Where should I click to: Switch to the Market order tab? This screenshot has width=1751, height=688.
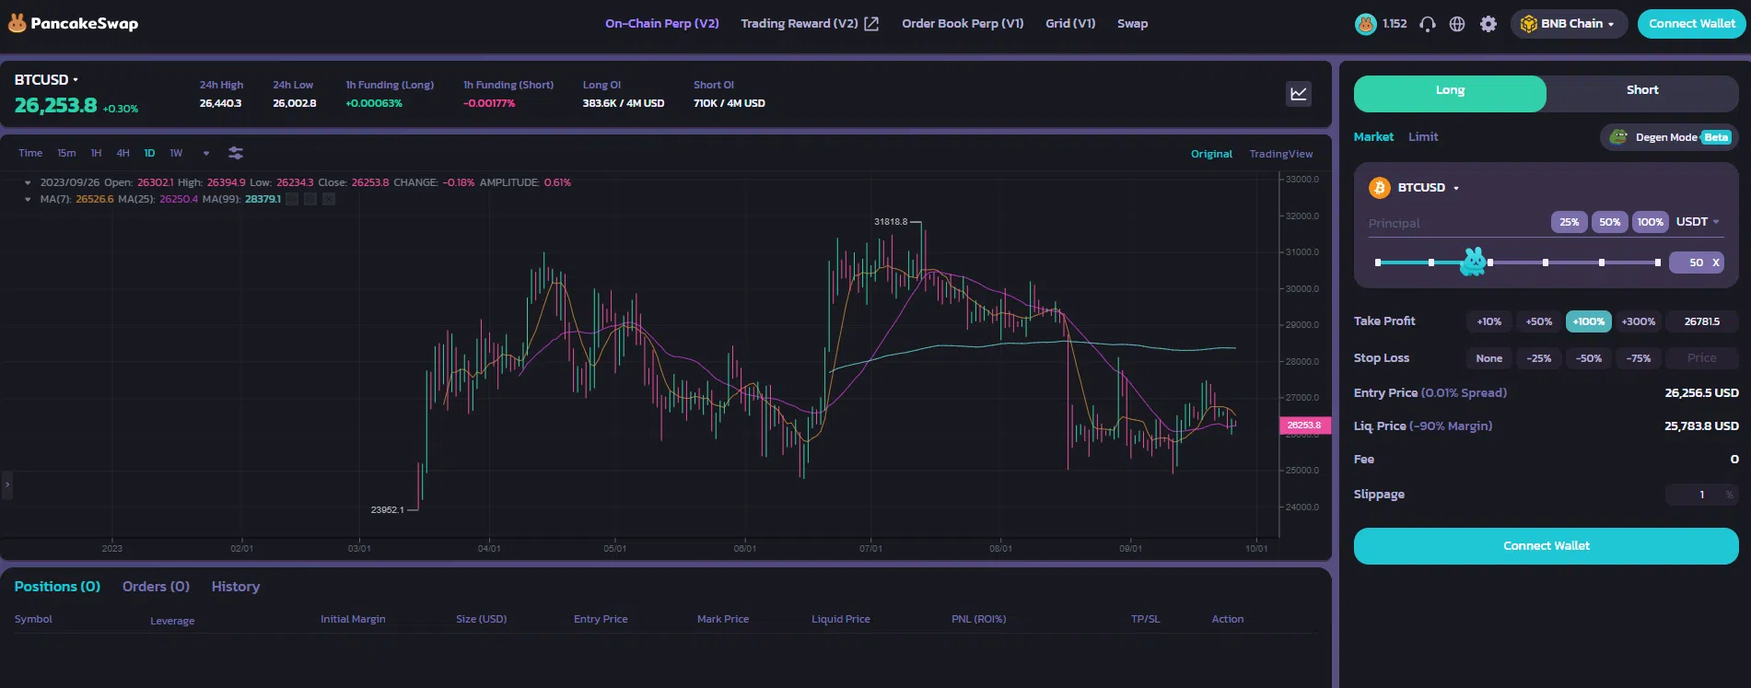tap(1373, 137)
